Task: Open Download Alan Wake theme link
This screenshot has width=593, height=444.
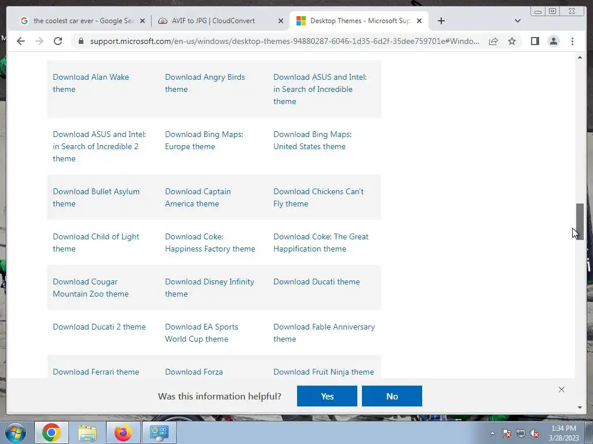Action: 91,83
